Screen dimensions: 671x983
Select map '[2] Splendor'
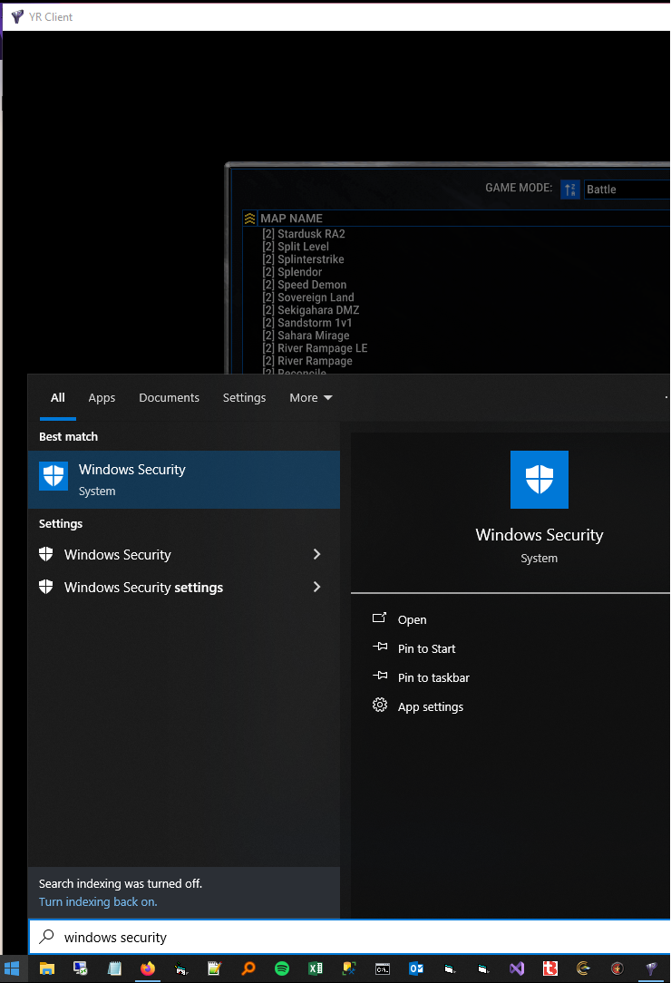pos(292,272)
